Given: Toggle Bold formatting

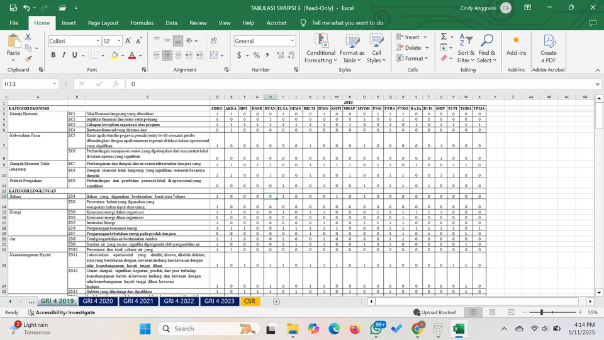Looking at the screenshot, I should 53,55.
